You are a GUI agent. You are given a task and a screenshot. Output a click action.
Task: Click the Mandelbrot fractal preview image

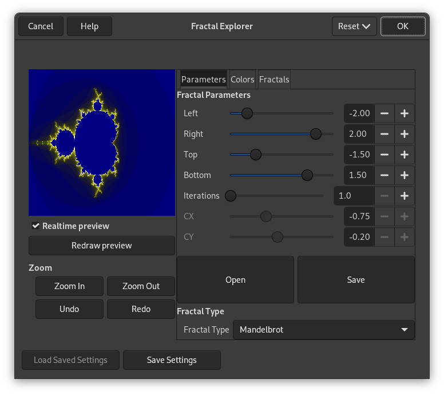[102, 143]
